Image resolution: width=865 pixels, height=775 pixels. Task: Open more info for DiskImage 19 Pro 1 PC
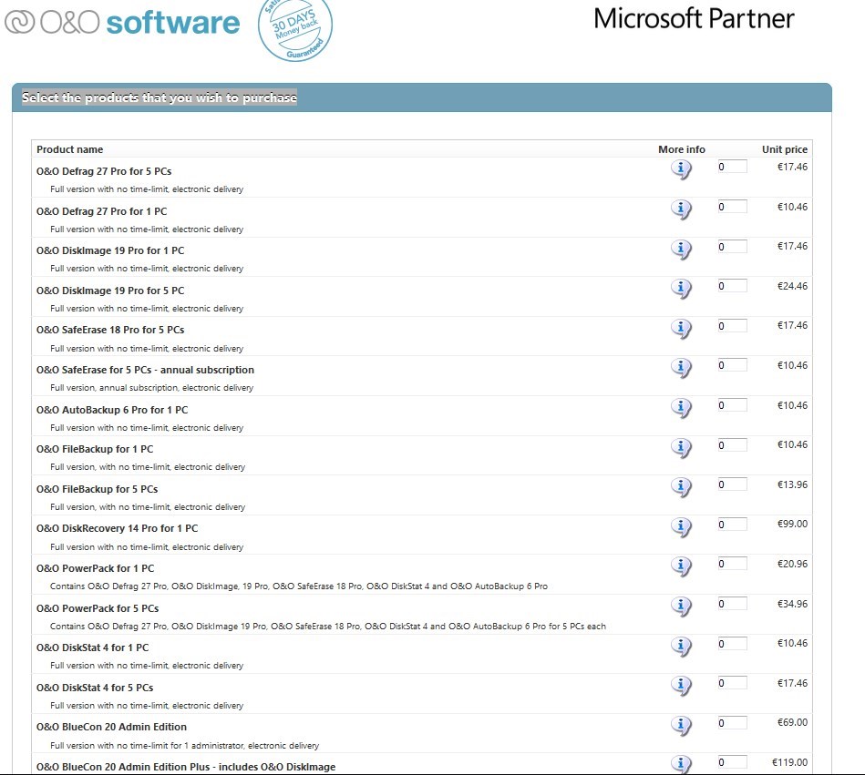[x=681, y=249]
